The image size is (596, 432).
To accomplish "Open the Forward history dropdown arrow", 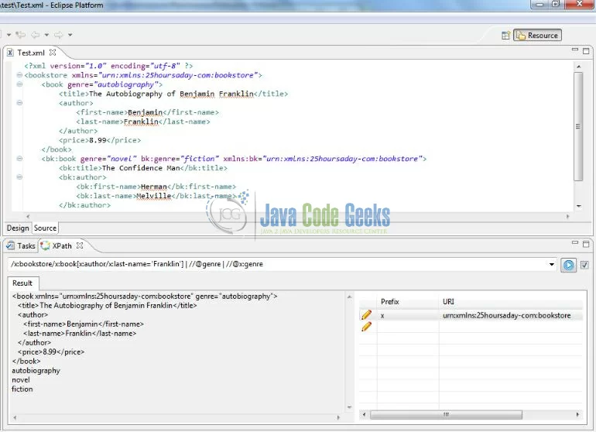I will tap(70, 35).
